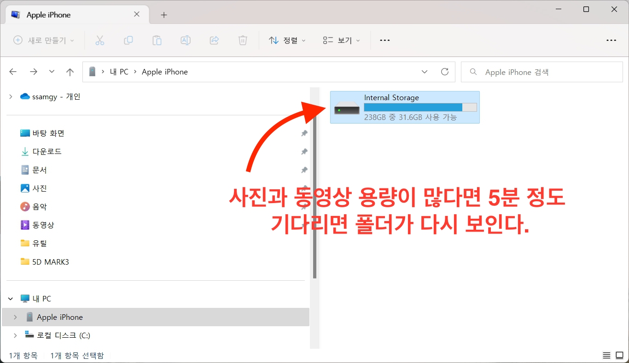Open the address bar history dropdown
This screenshot has height=363, width=629.
click(425, 72)
